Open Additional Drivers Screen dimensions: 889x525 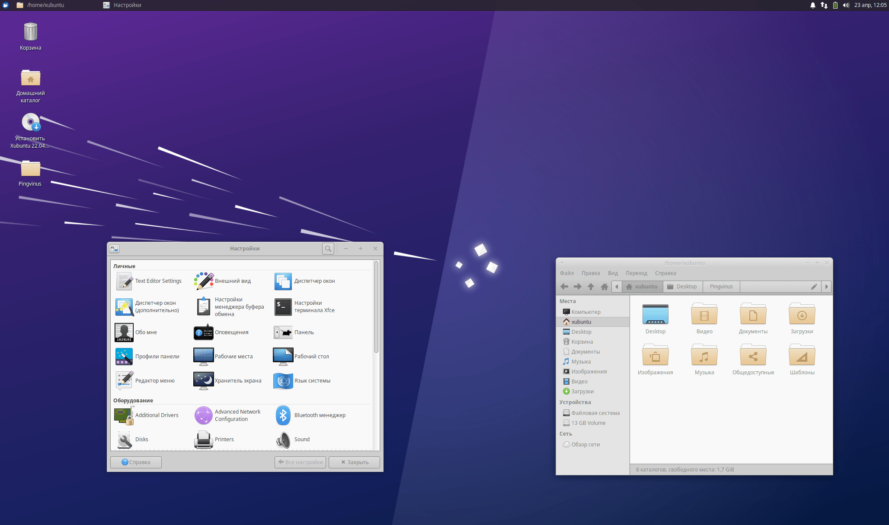[147, 415]
